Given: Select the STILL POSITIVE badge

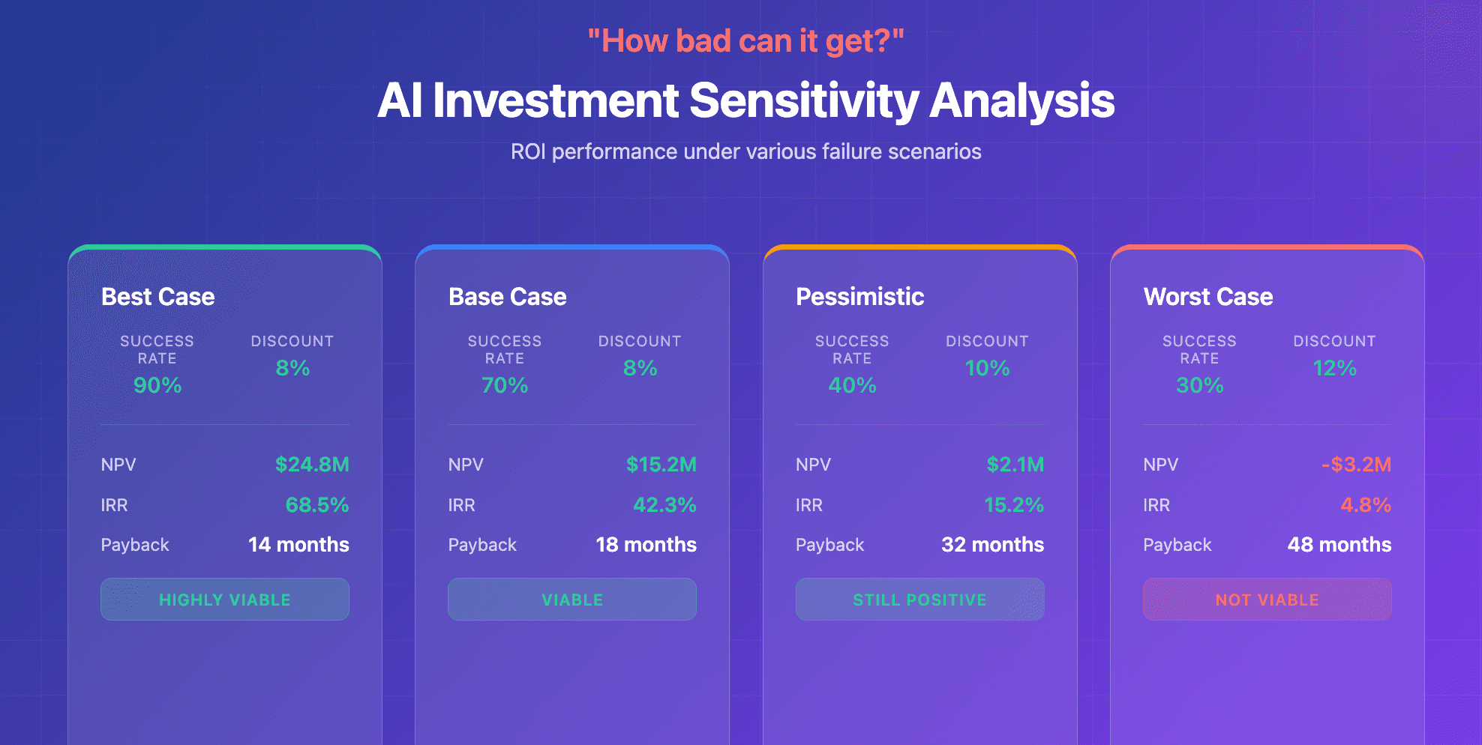Looking at the screenshot, I should click(919, 599).
